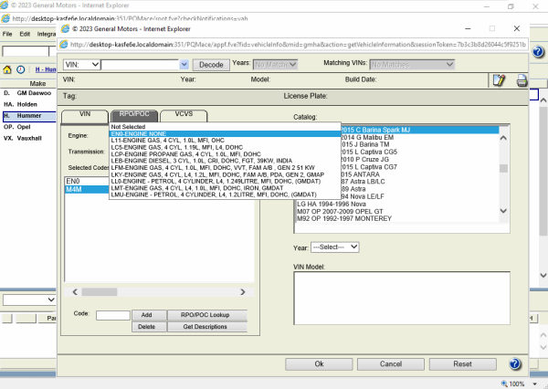The image size is (548, 389).
Task: Click the printer icon
Action: (x=522, y=80)
